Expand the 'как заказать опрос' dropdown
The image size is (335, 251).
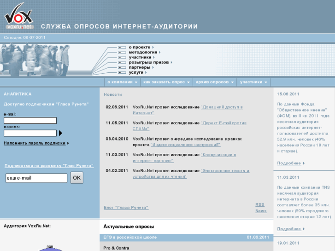166,82
